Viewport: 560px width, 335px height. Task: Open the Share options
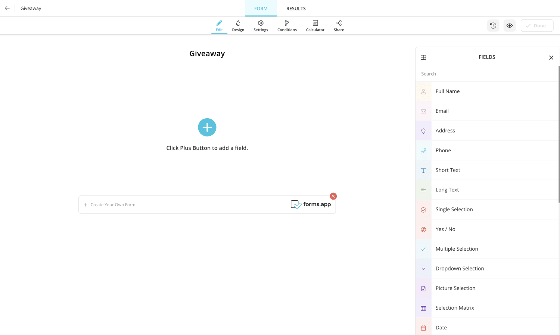(x=339, y=26)
